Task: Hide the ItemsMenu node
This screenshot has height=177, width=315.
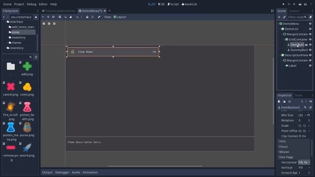Action: coord(310,24)
